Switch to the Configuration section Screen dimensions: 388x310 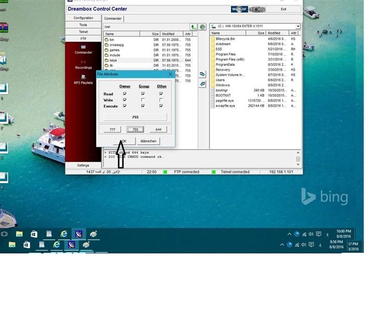83,18
